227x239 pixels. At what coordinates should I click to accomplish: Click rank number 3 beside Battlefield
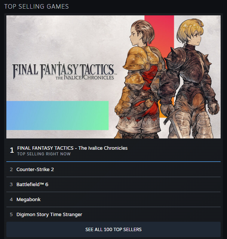[x=11, y=185]
